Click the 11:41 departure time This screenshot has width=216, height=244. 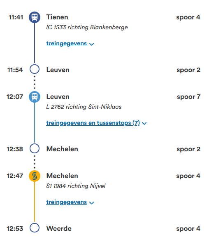(16, 17)
